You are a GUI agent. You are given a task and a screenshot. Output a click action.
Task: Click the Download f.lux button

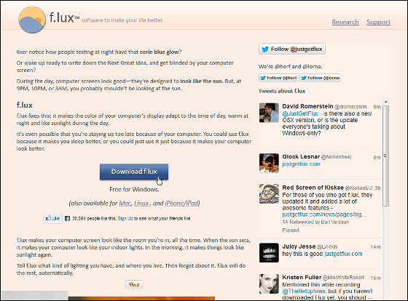click(x=134, y=172)
